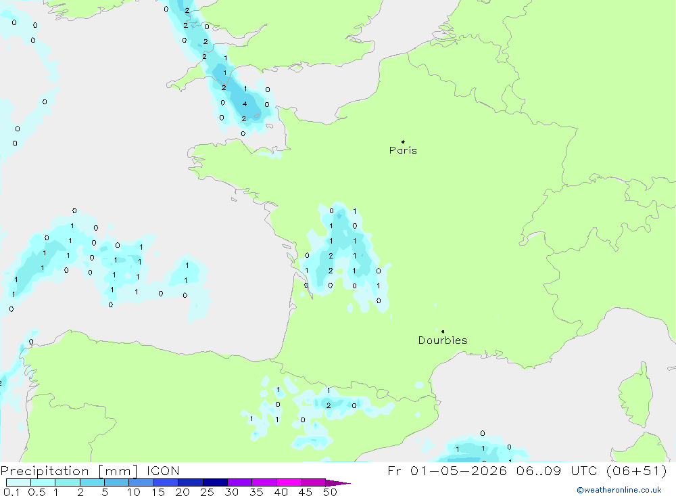676x496 pixels.
Task: Click legend tick label '0.5'
Action: coord(37,492)
